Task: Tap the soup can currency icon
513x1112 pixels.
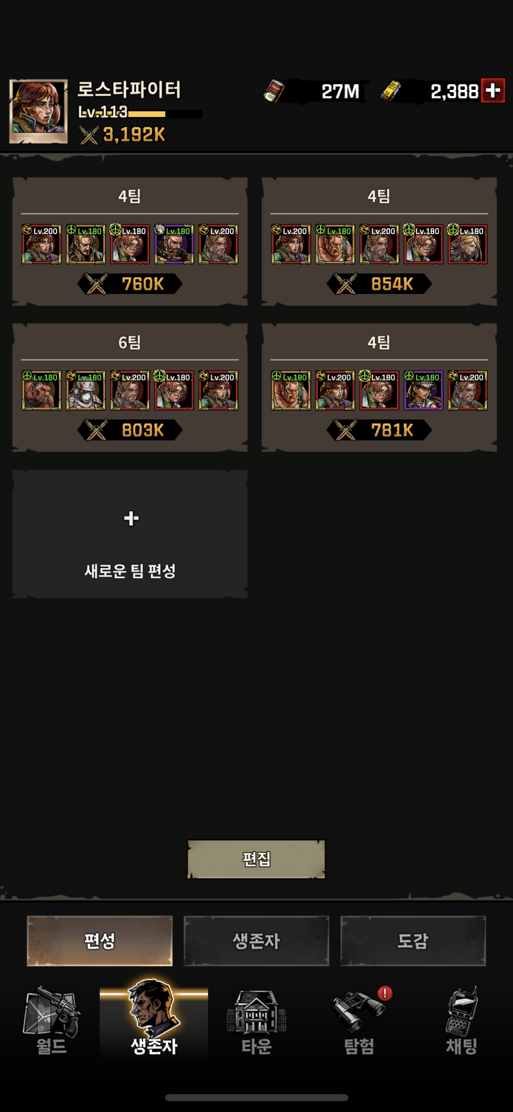Action: 274,91
